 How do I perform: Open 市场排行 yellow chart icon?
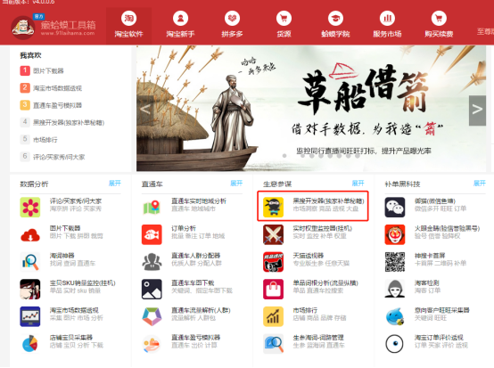pos(273,316)
